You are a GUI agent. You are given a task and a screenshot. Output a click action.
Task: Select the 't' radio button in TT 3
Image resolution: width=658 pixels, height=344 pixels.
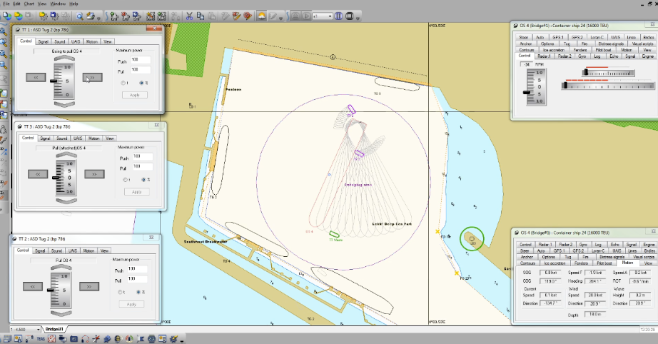(126, 180)
